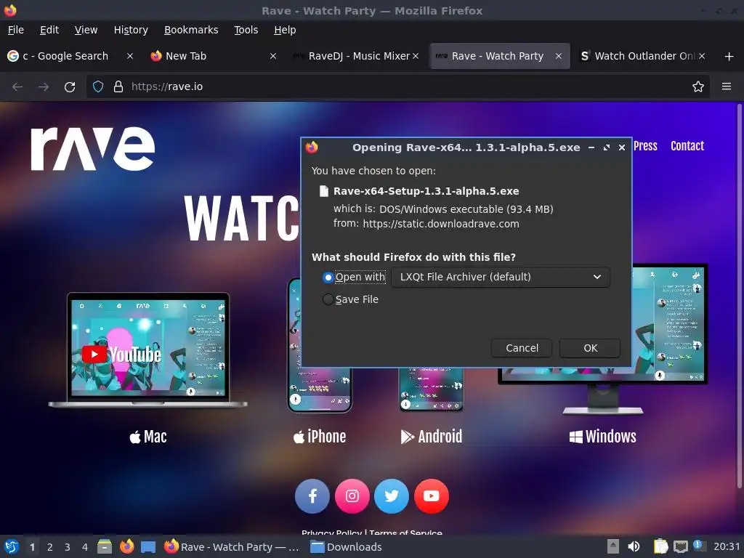
Task: Click the network status tray icon
Action: 680,547
